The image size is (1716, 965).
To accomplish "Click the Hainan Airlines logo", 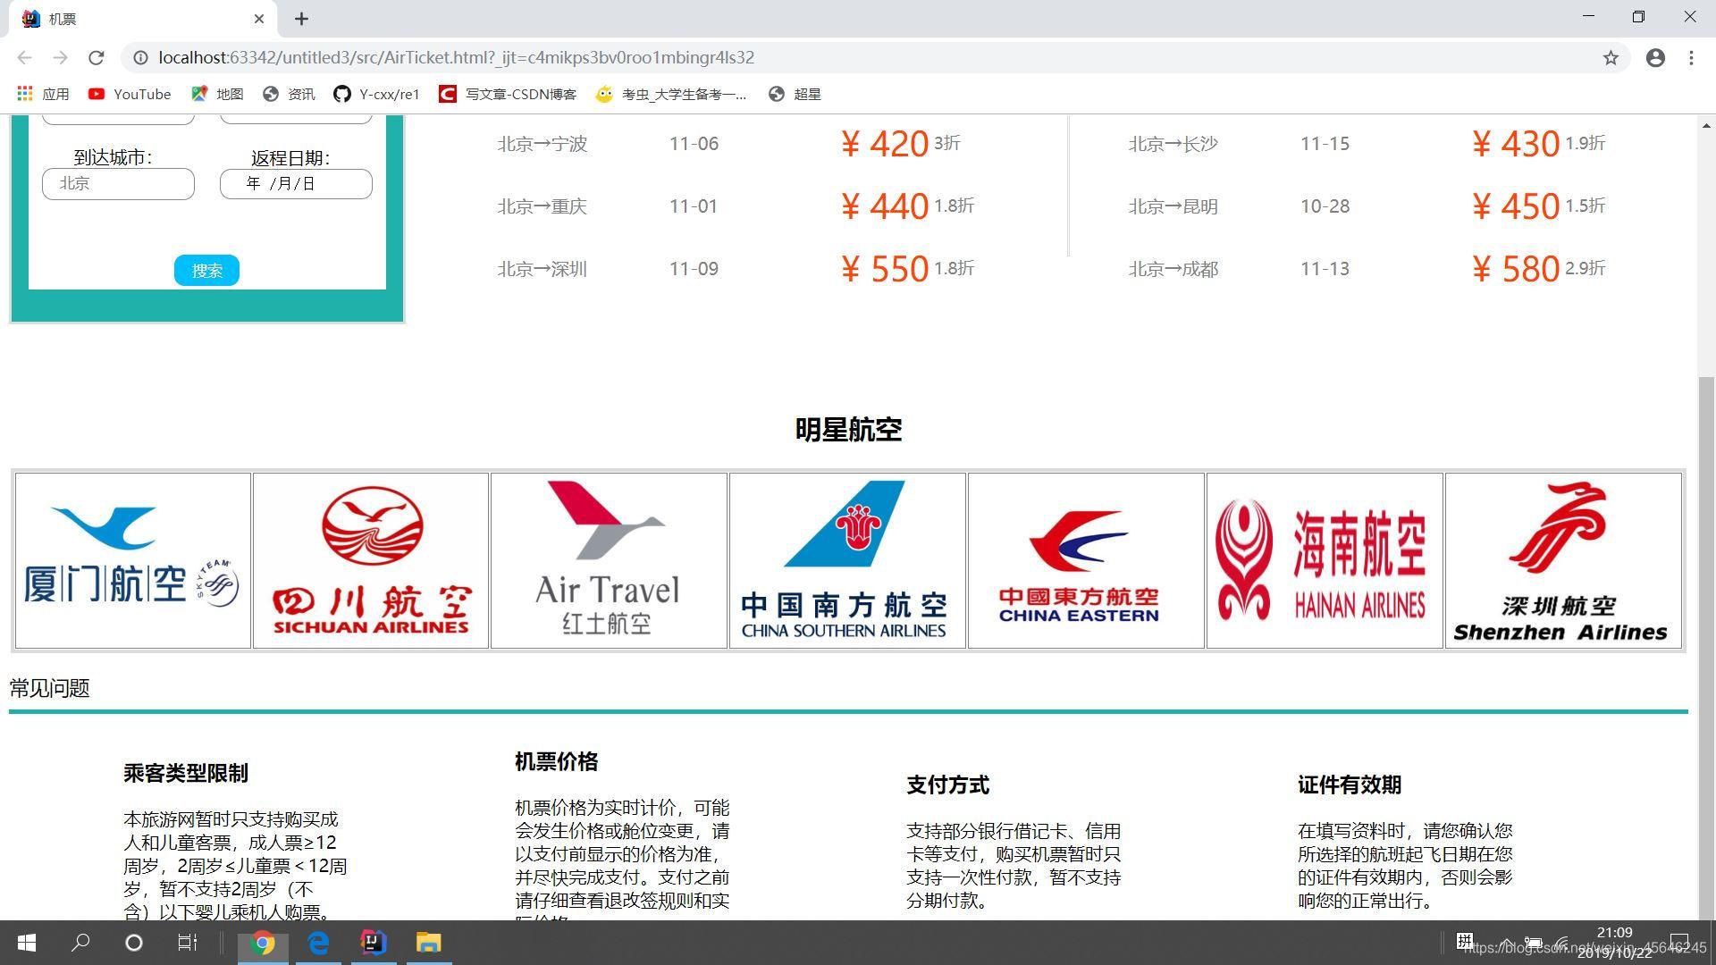I will (x=1325, y=560).
